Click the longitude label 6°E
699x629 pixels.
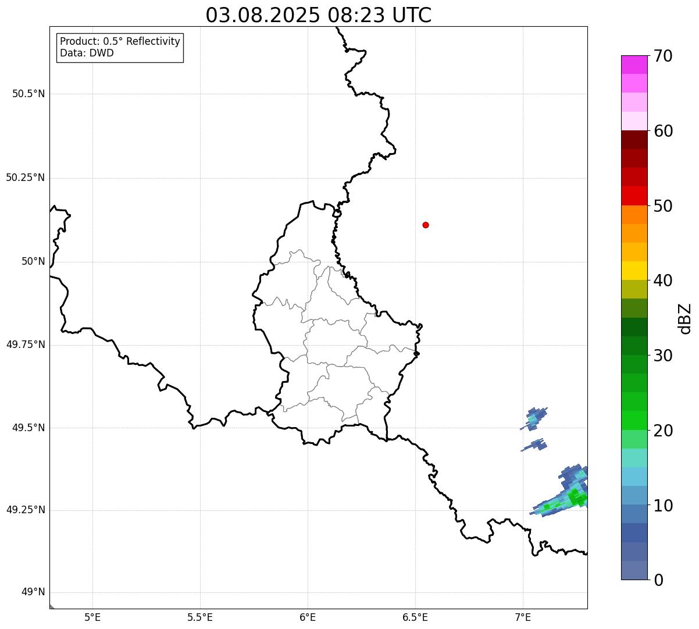[x=308, y=617]
